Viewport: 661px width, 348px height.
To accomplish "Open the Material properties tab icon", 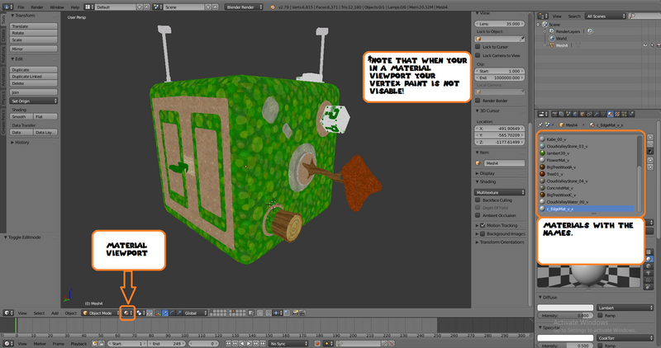I will click(x=611, y=114).
